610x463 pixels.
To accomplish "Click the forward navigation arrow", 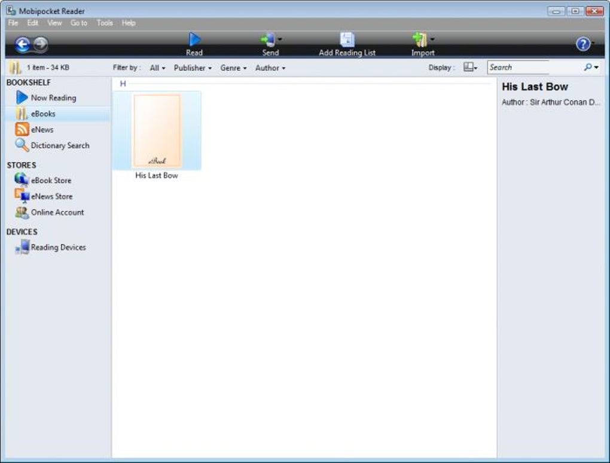I will click(x=41, y=44).
